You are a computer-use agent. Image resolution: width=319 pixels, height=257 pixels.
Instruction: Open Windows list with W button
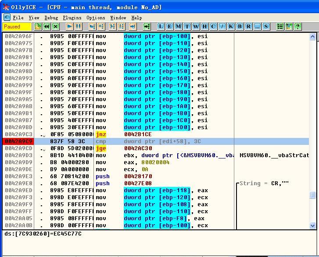coord(196,27)
